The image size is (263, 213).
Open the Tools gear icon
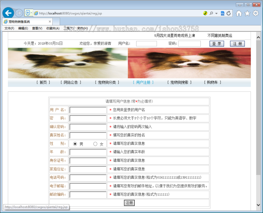click(256, 13)
